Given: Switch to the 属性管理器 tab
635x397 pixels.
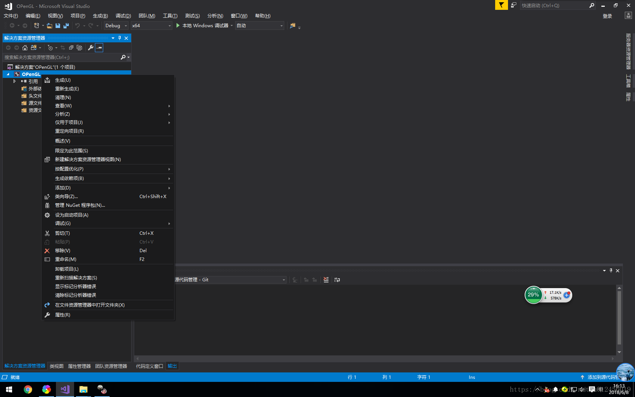Looking at the screenshot, I should pos(79,366).
